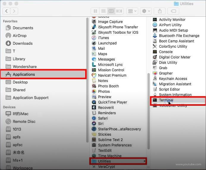
Task: Open Desktop in the sidebar
Action: tap(17, 82)
